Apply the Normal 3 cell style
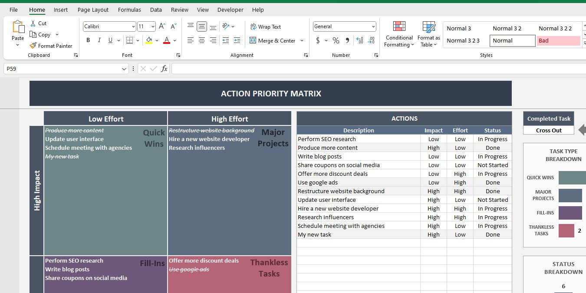Viewport: 586px width, 293px height. click(466, 28)
